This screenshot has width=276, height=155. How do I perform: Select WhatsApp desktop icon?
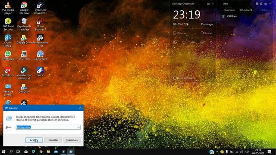coord(8,56)
